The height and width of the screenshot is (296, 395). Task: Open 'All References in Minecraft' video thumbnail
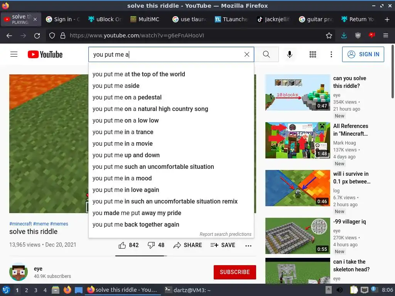click(x=298, y=140)
